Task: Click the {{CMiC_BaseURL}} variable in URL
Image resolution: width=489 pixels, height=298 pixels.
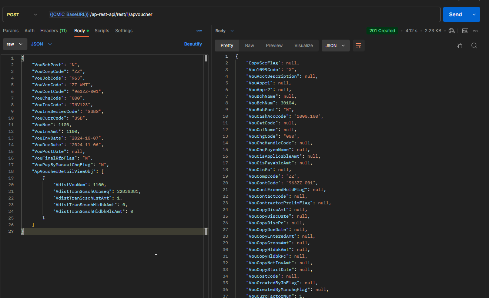Action: (69, 14)
